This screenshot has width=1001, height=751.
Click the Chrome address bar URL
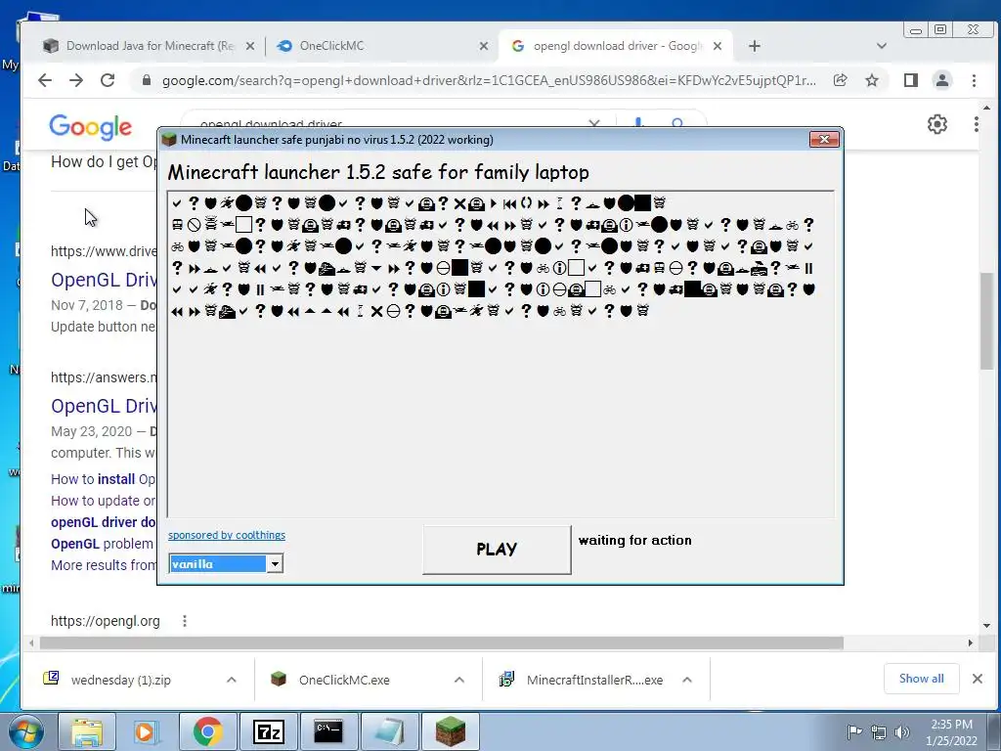point(489,80)
